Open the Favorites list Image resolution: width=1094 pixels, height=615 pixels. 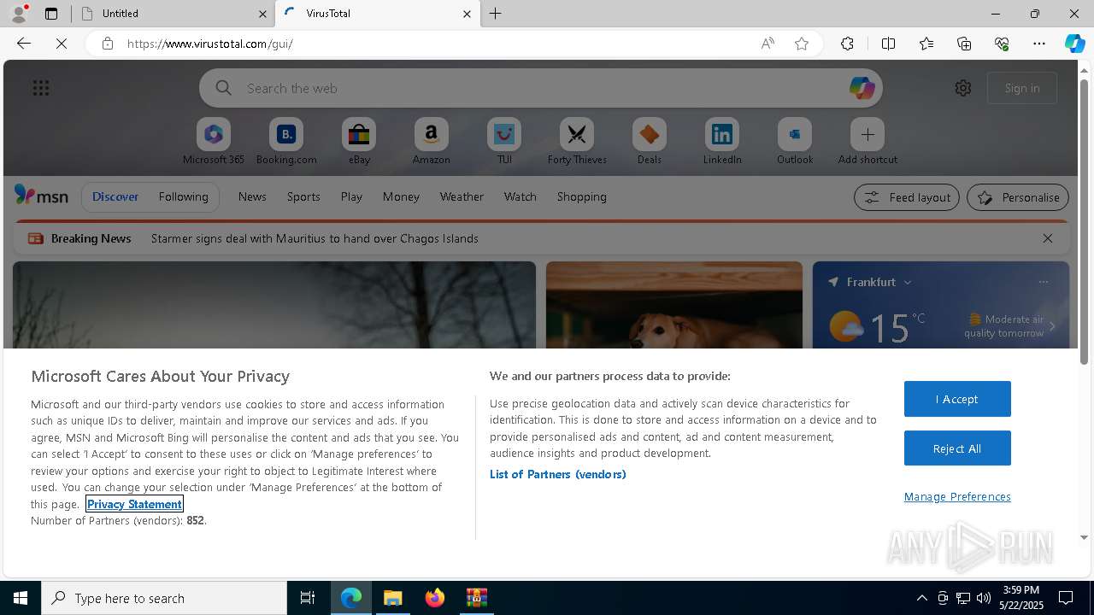[x=926, y=44]
